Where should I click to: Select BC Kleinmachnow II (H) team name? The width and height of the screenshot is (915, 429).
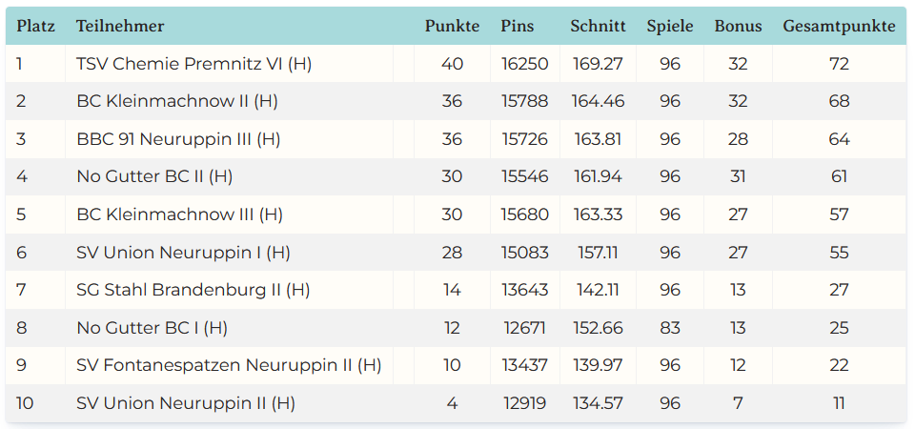pos(177,101)
